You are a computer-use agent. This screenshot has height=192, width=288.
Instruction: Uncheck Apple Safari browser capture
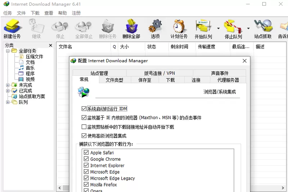86,152
